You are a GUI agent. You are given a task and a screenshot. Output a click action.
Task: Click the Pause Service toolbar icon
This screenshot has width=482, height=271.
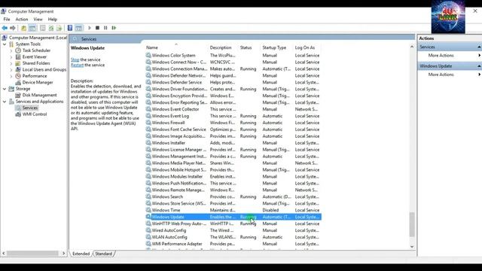(105, 28)
